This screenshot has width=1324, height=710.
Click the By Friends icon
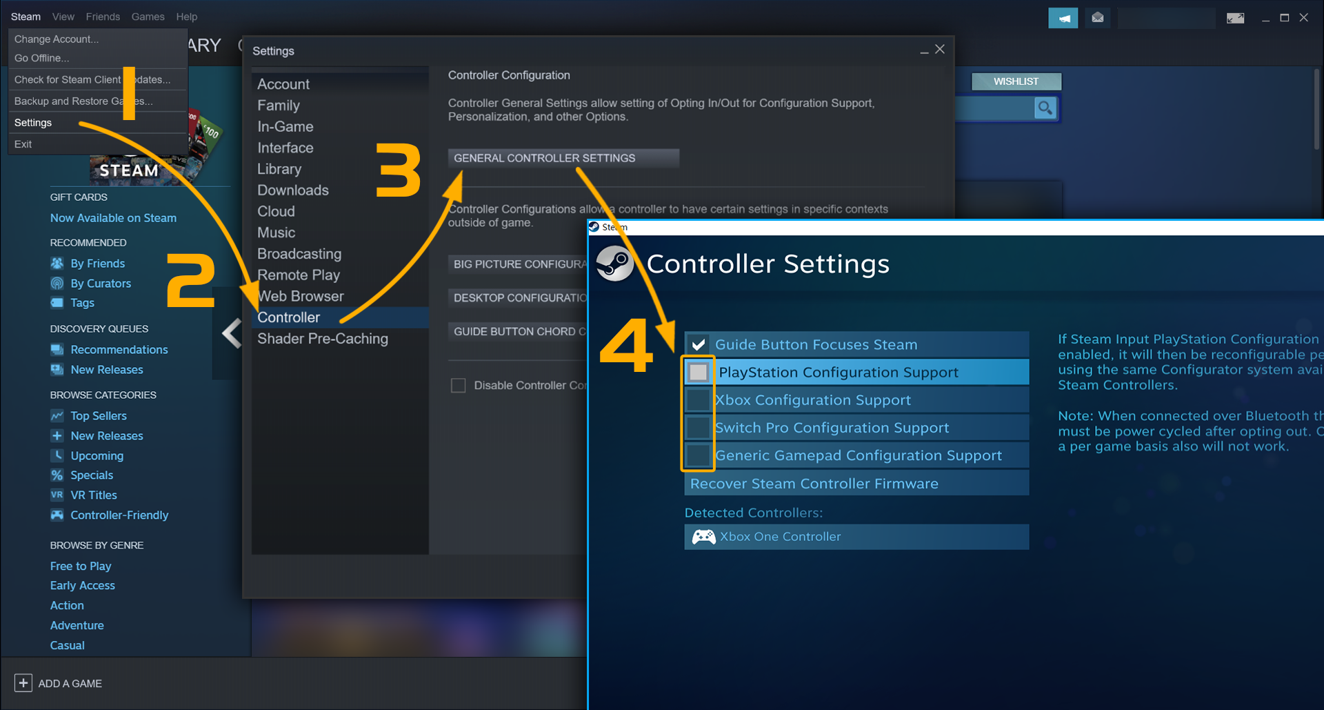[57, 264]
